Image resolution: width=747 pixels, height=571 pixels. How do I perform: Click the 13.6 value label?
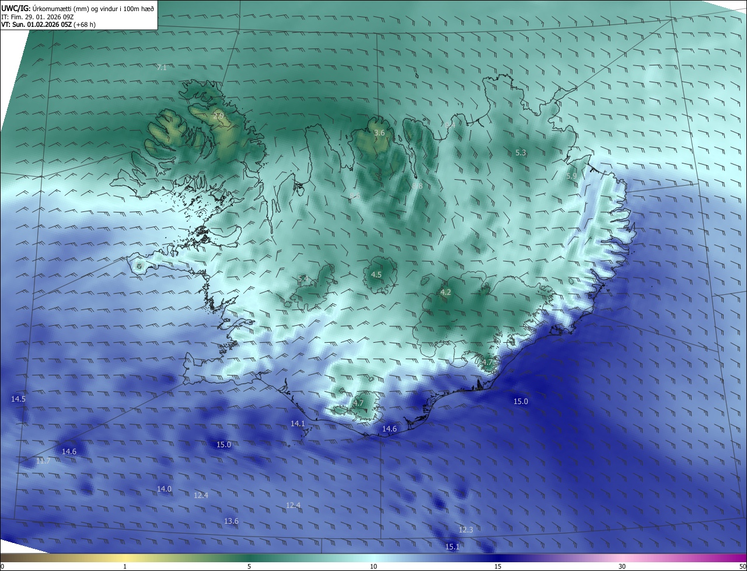coord(231,521)
